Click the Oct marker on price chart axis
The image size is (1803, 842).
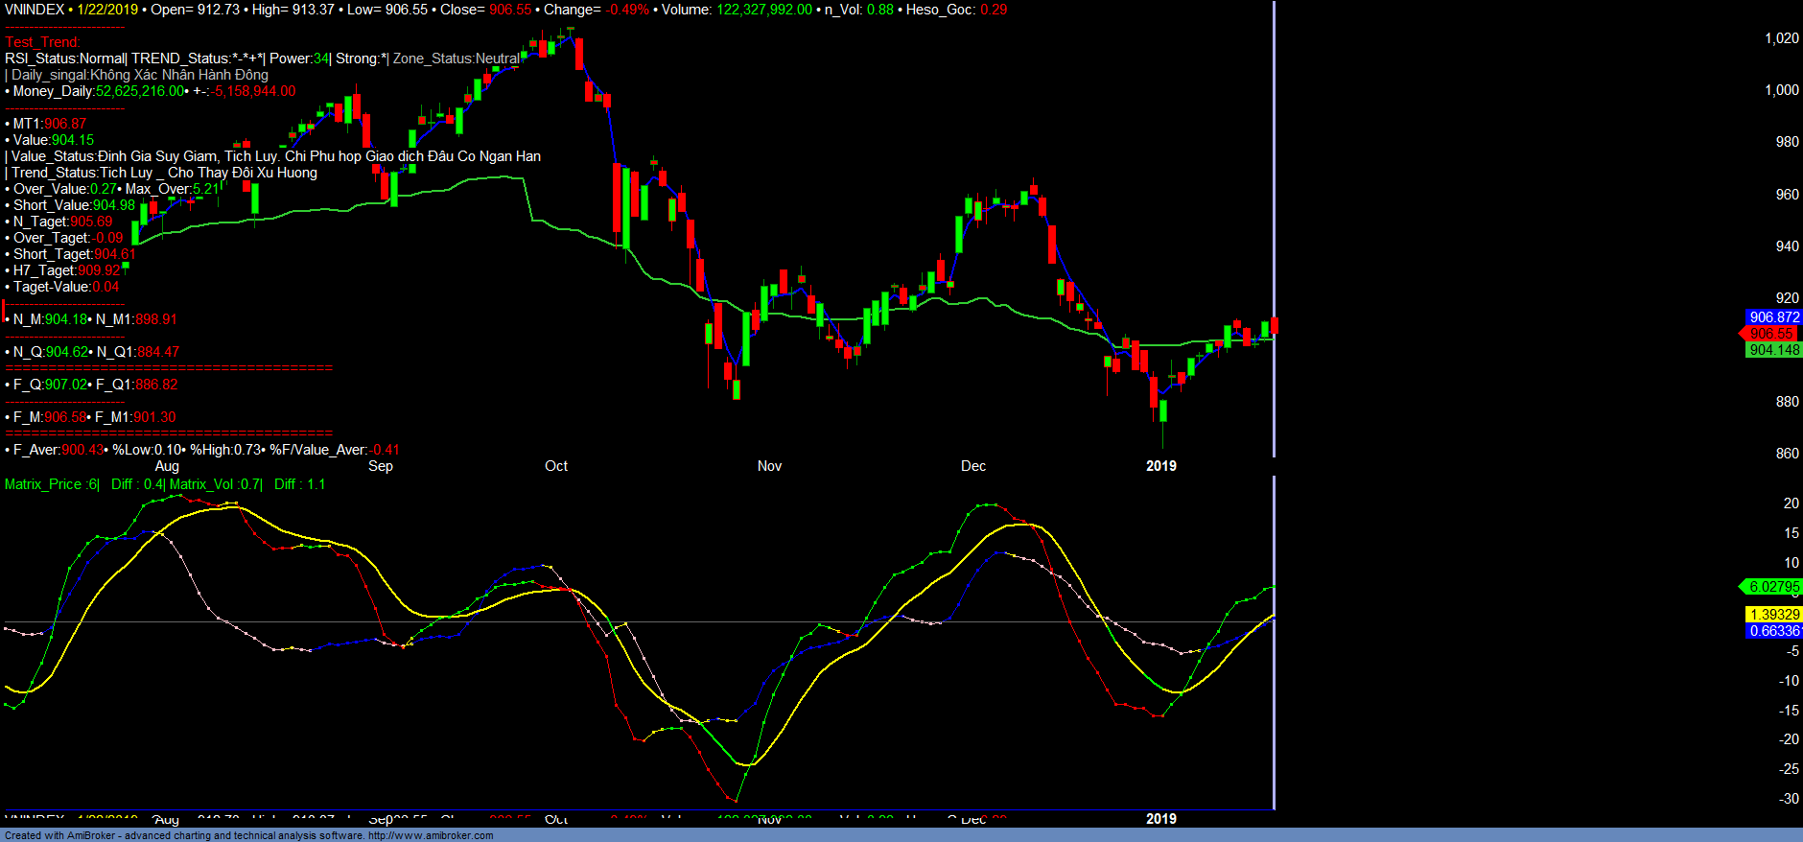[556, 466]
